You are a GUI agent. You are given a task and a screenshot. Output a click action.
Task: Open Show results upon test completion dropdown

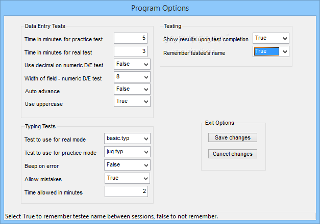(271, 38)
